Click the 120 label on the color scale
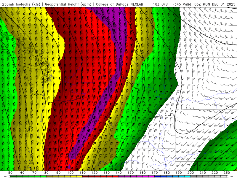The height and width of the screenshot is (178, 237). [95, 173]
